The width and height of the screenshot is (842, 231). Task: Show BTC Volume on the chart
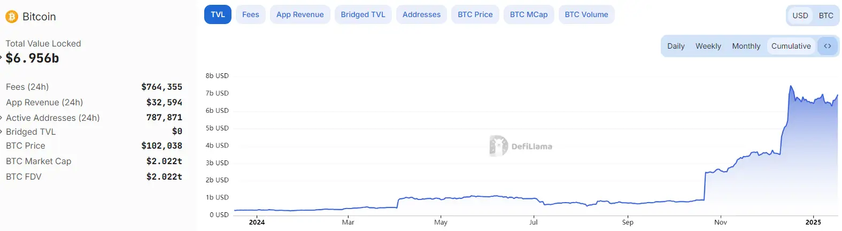(x=586, y=14)
